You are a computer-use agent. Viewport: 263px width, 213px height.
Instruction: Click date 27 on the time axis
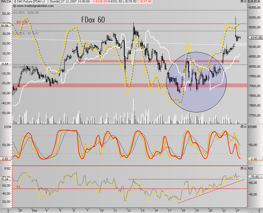[237, 210]
